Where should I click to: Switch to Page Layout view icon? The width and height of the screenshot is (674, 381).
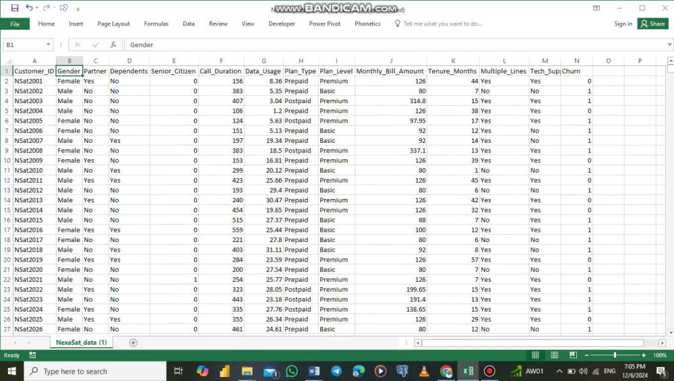tap(555, 355)
